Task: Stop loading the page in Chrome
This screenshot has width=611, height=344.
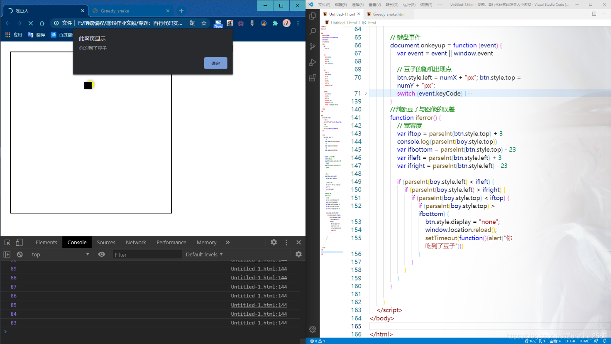Action: point(30,23)
